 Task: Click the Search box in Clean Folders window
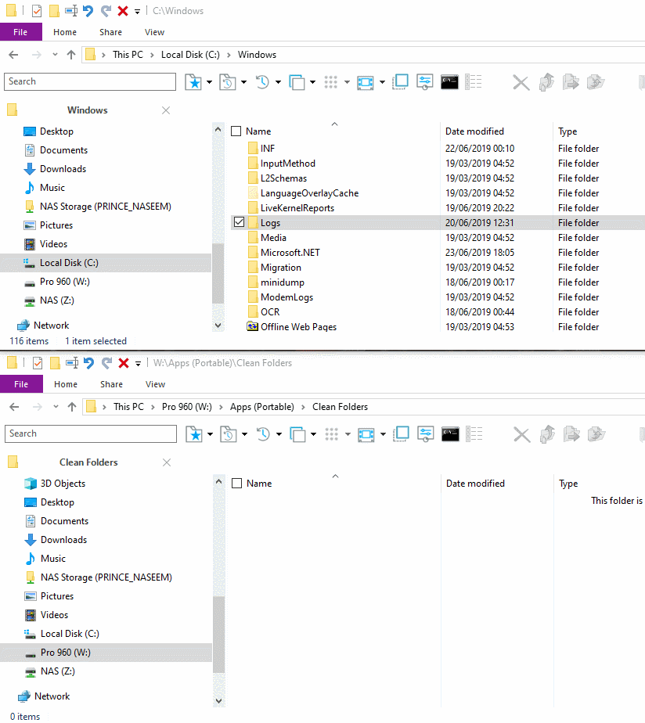pos(91,433)
